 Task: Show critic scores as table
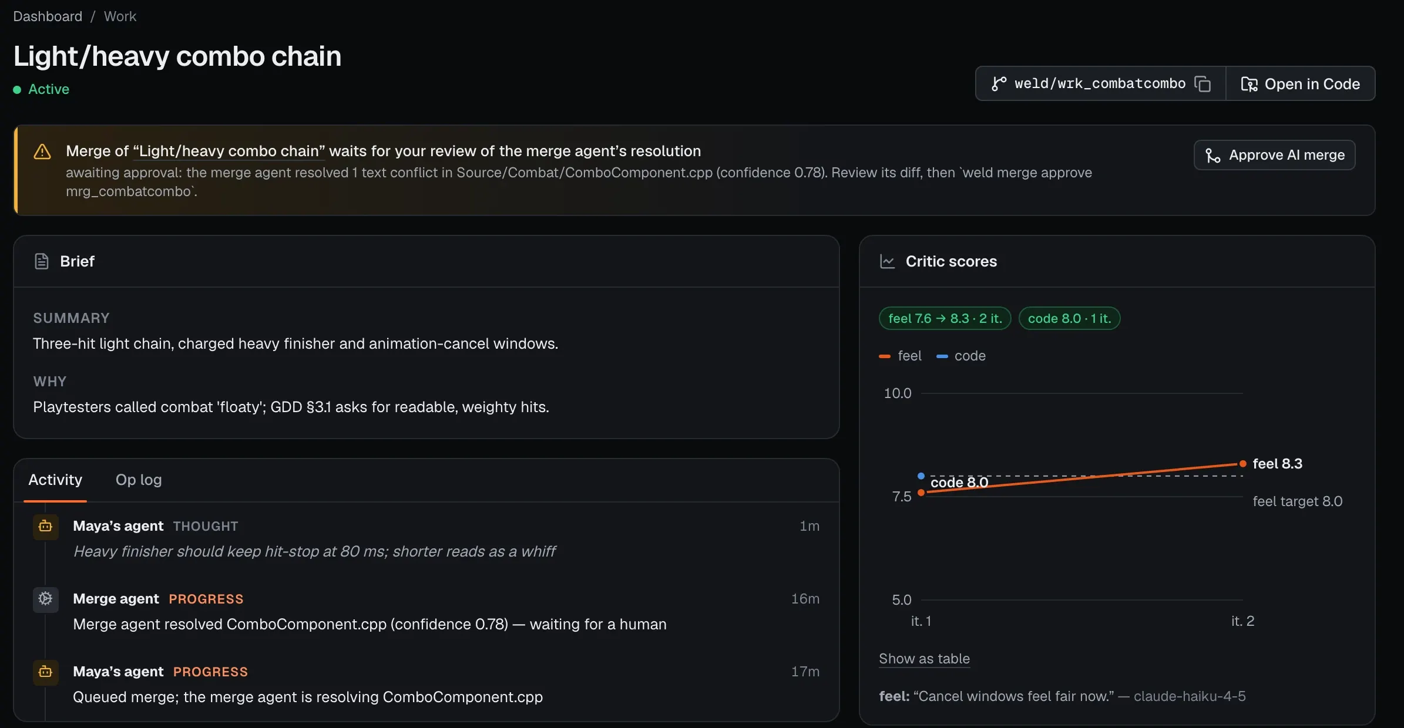[924, 659]
